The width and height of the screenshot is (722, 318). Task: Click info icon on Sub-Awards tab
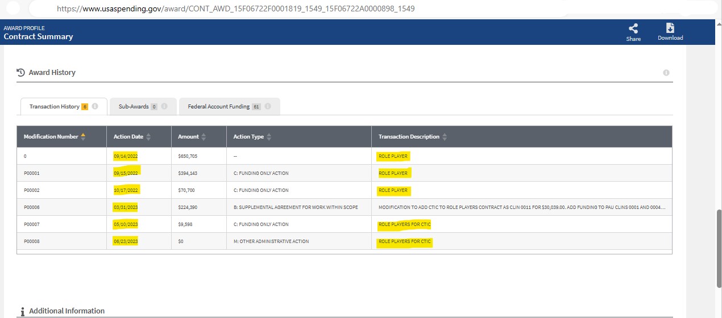164,106
